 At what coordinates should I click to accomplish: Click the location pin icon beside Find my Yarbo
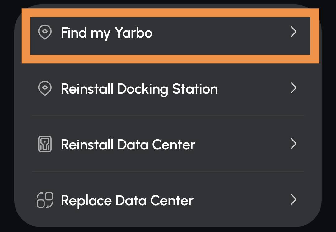pyautogui.click(x=45, y=32)
